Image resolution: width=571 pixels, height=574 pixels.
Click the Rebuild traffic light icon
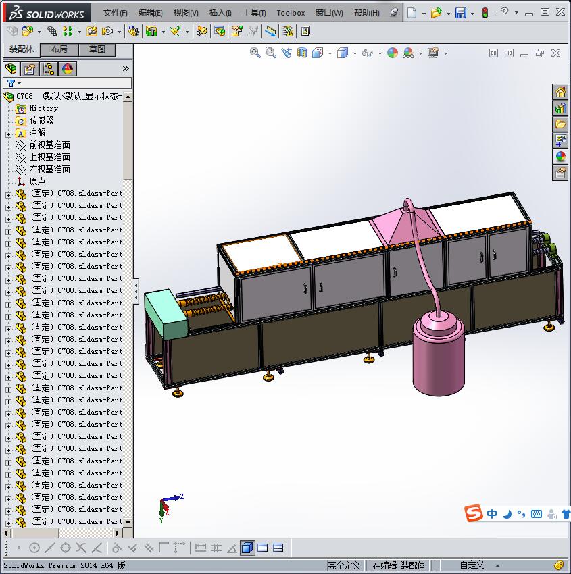pyautogui.click(x=485, y=14)
